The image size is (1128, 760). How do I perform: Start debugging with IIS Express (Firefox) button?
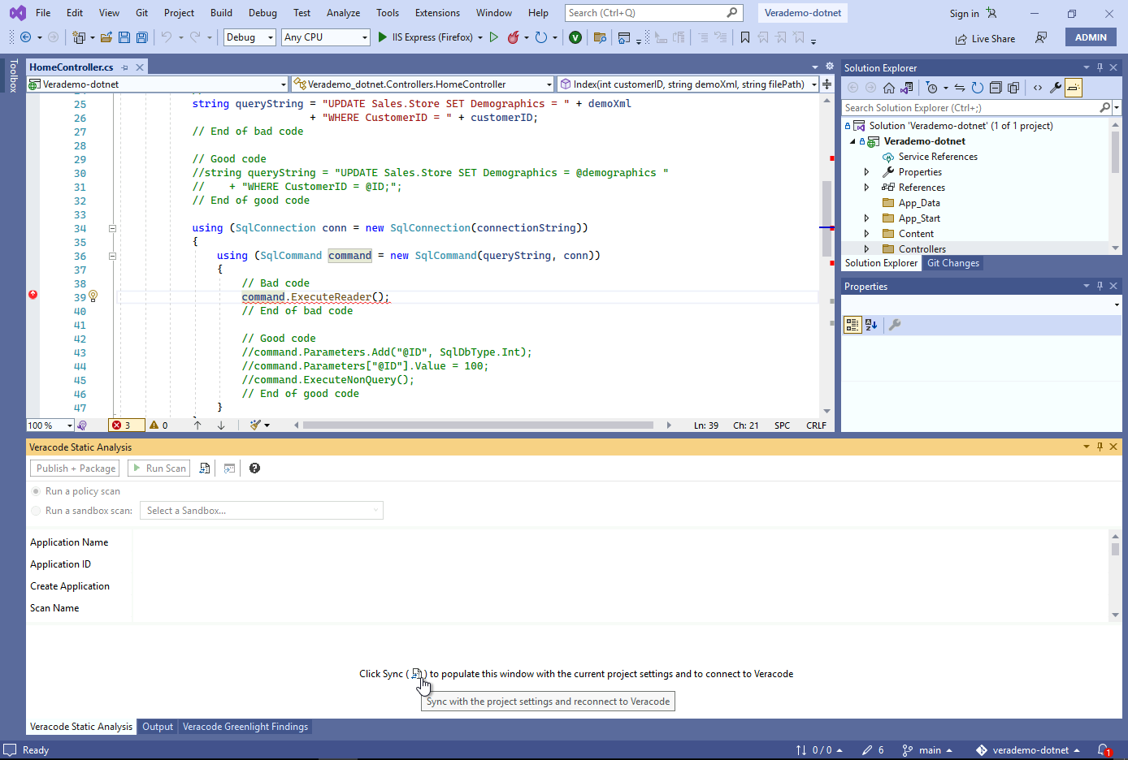[425, 37]
